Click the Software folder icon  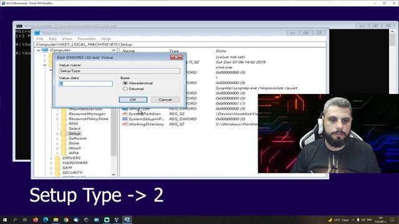[64, 138]
